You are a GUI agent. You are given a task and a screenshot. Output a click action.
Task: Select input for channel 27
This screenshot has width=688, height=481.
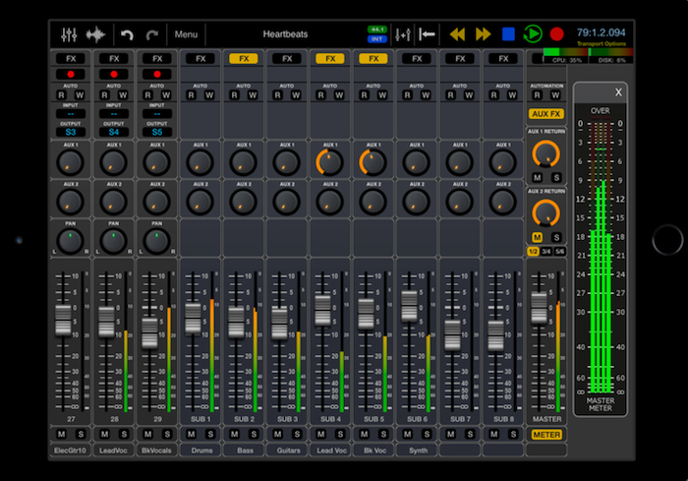71,114
